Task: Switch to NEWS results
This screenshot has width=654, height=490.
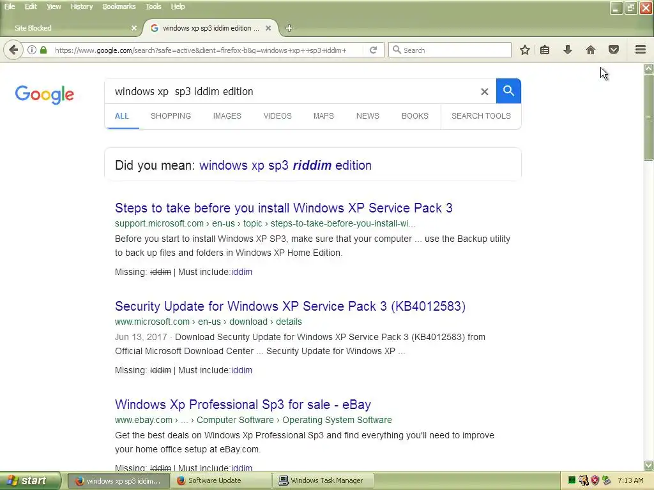Action: 367,116
